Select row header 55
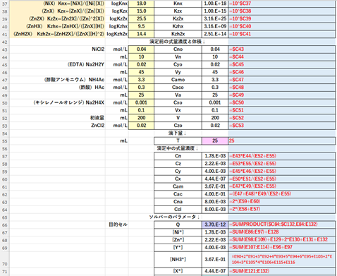Screen dimensions: 337x276 (x=5, y=141)
